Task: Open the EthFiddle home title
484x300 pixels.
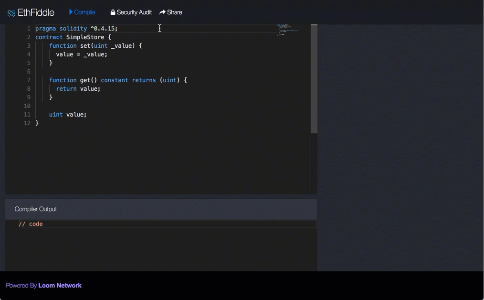Action: click(36, 12)
